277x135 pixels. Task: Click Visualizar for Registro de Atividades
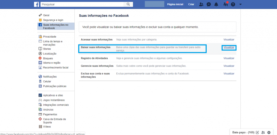coord(229,58)
